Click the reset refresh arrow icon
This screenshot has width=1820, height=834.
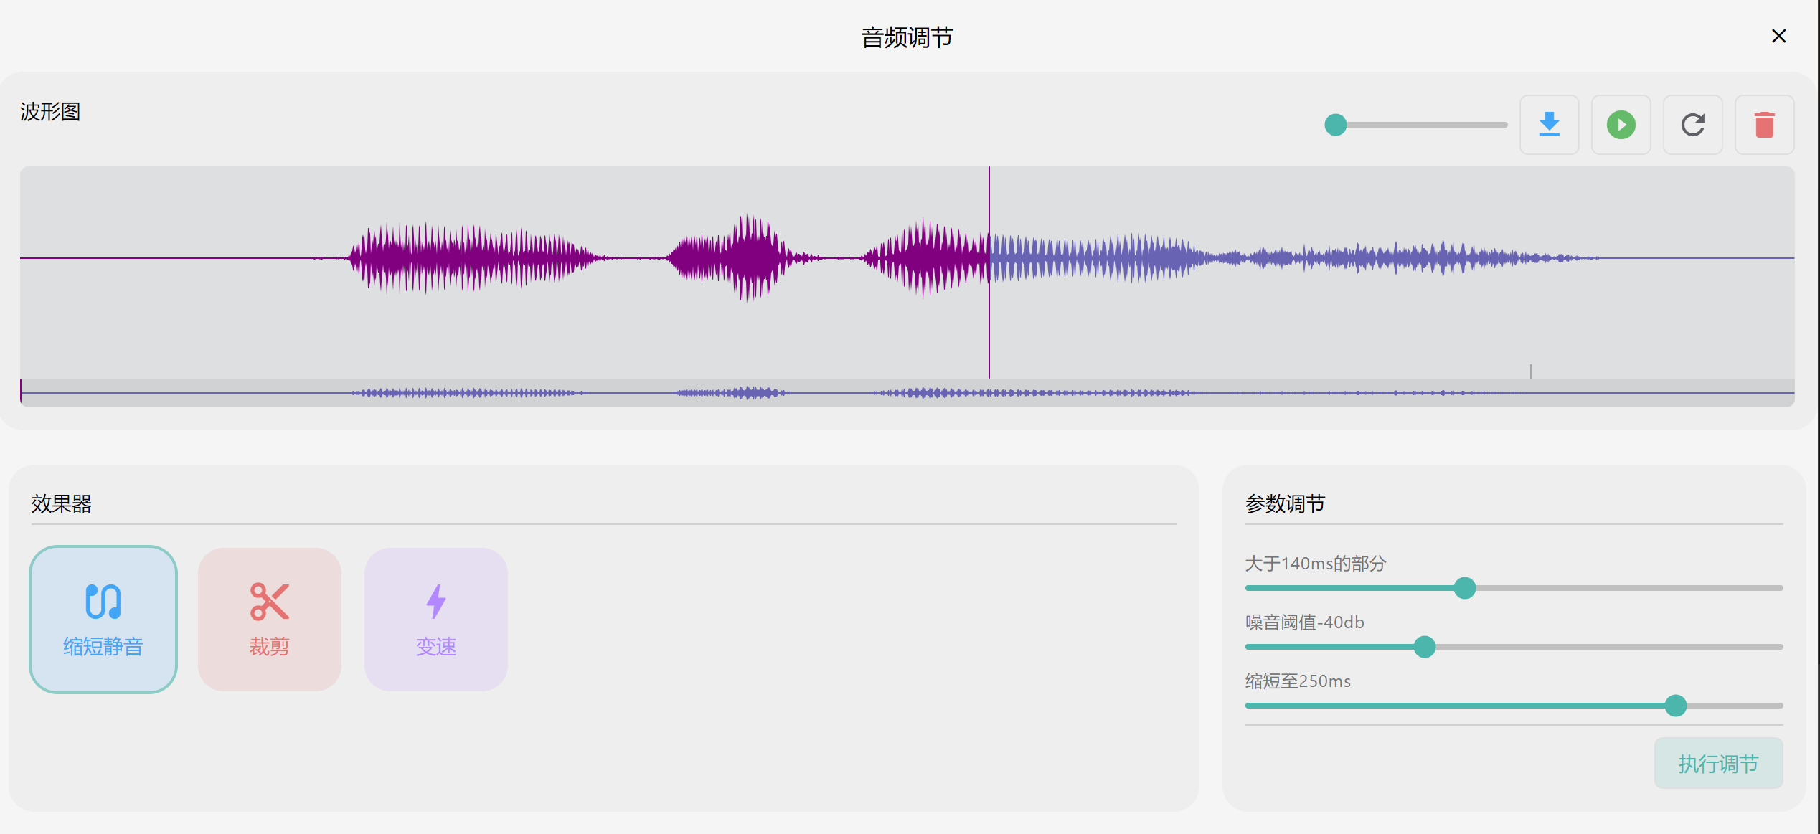(1692, 125)
